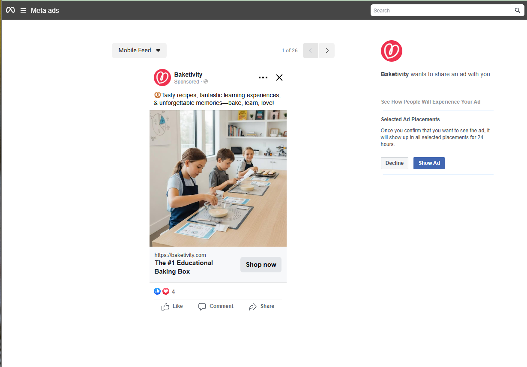Click the thumbs-up Like icon
This screenshot has height=367, width=527.
[165, 307]
